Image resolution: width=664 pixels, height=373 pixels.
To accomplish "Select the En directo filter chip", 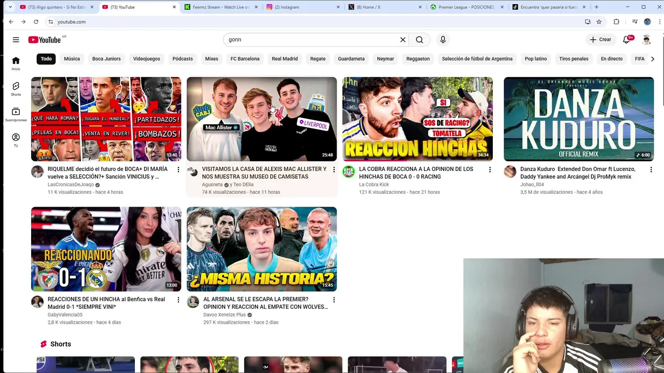I will [x=612, y=59].
